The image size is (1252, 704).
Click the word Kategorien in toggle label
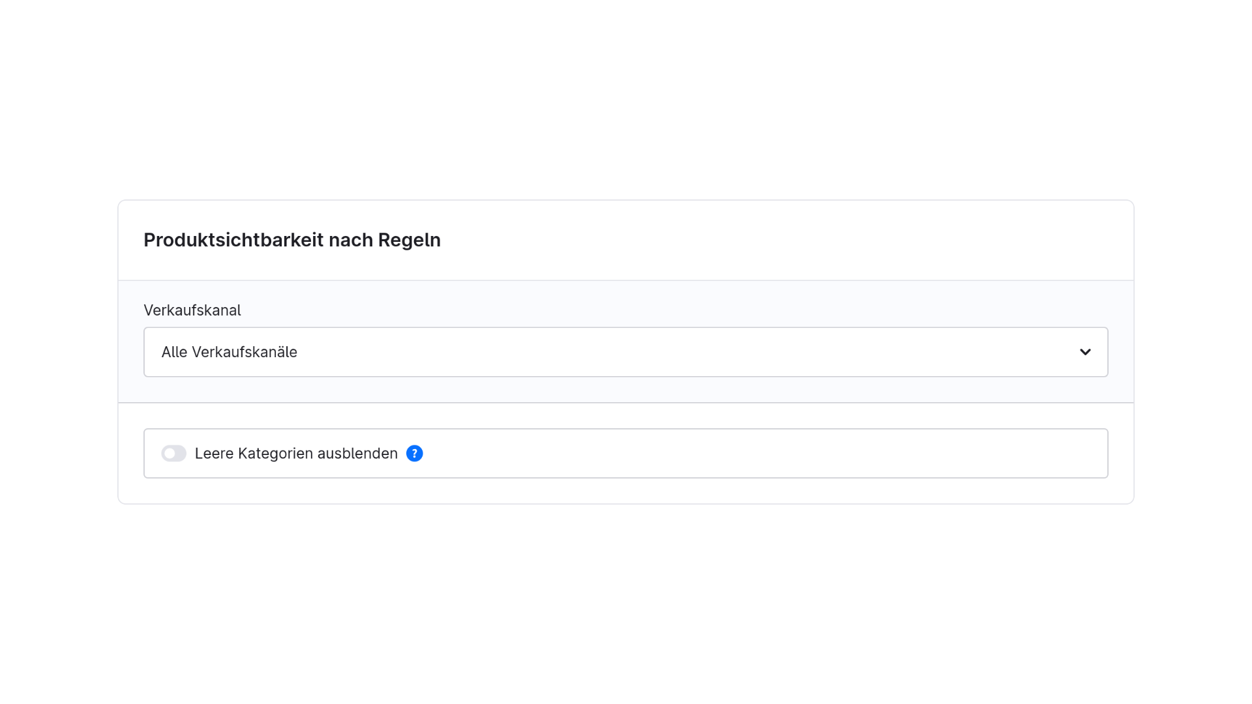[x=275, y=453]
